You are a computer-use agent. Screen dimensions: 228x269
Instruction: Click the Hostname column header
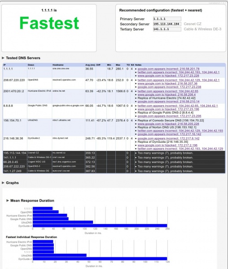(x=58, y=65)
